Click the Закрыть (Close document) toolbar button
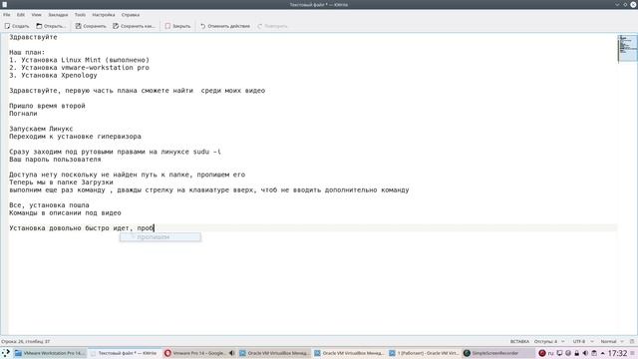 [177, 26]
